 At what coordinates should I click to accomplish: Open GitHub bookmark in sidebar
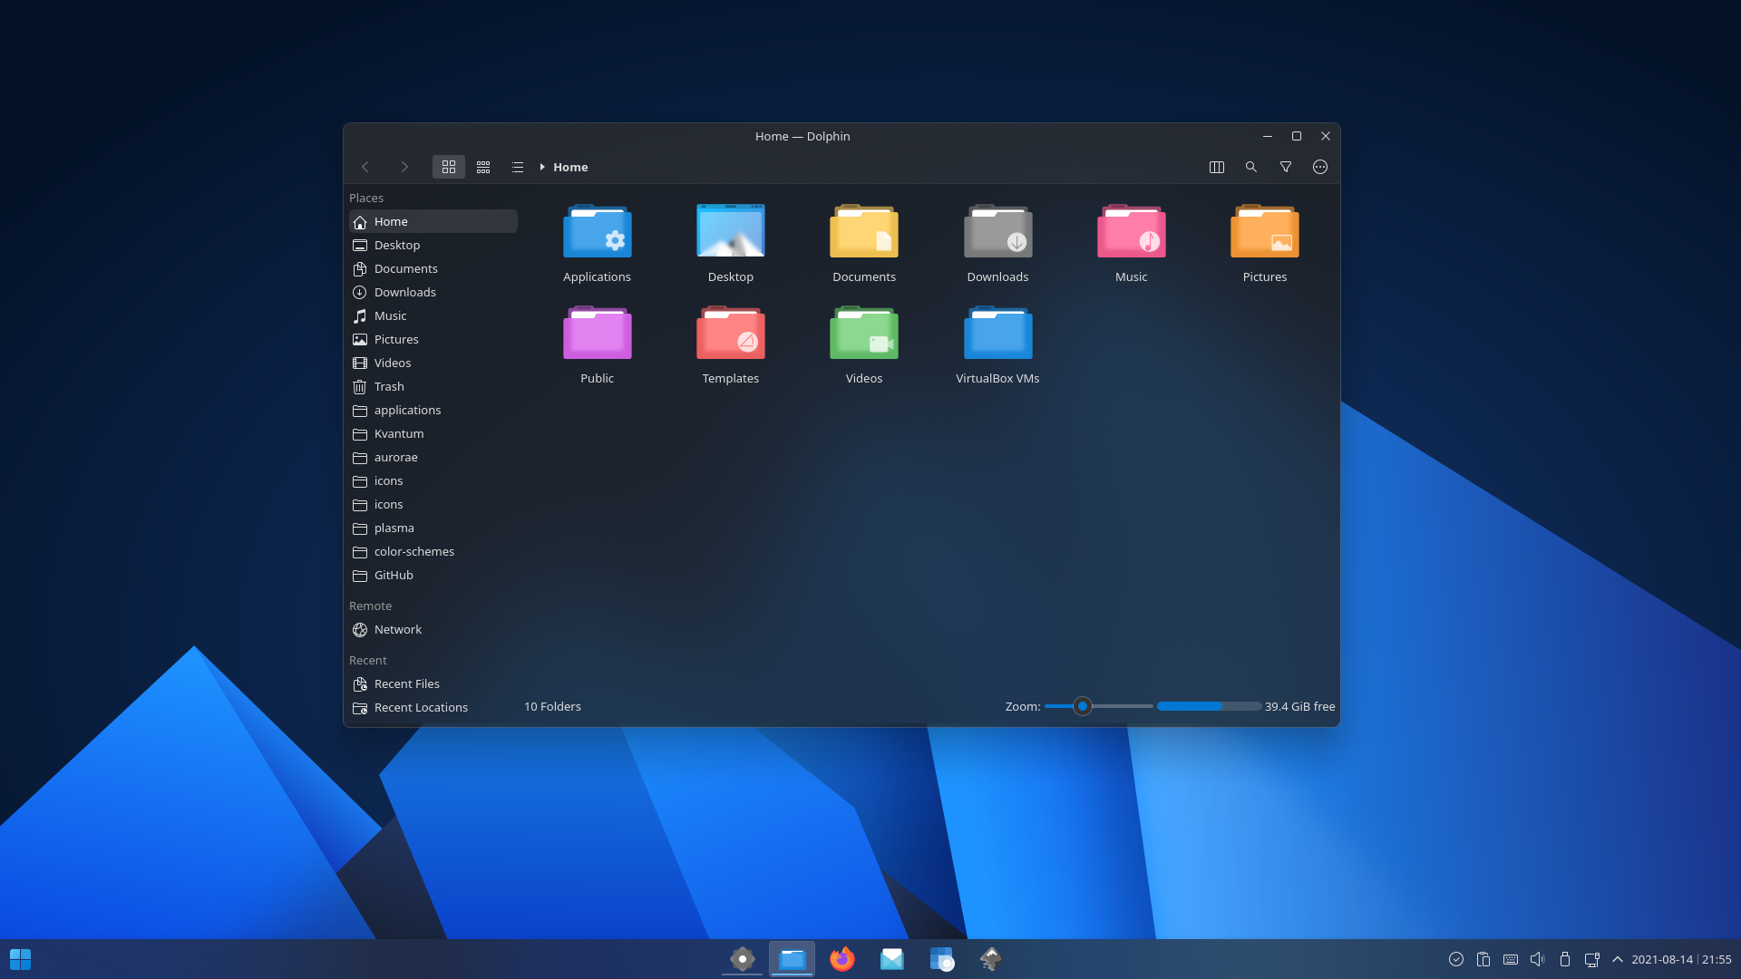coord(433,575)
